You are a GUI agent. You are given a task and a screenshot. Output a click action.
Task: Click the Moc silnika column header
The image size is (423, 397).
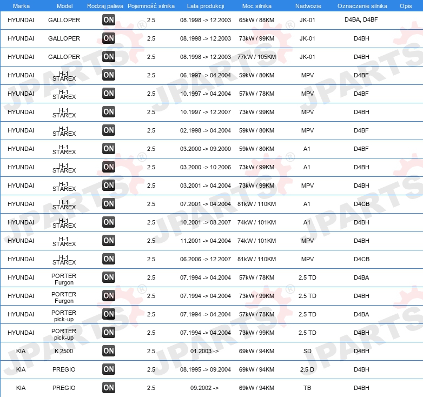click(x=257, y=6)
